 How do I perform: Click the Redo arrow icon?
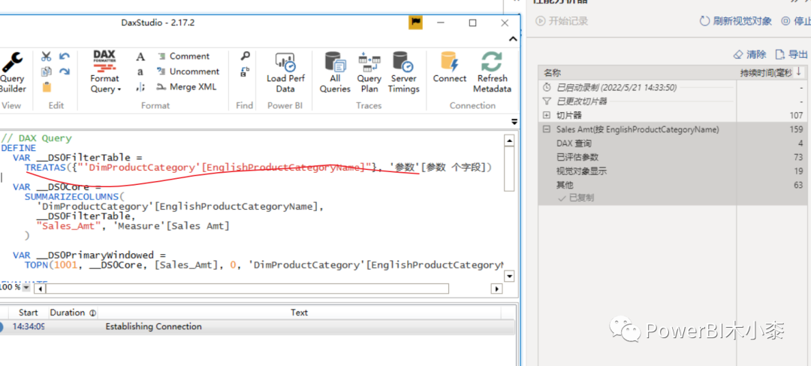coord(65,71)
